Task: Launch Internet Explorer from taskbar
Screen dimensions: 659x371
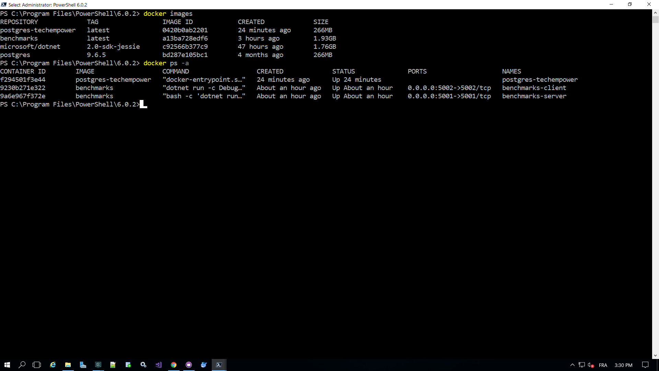Action: coord(53,365)
